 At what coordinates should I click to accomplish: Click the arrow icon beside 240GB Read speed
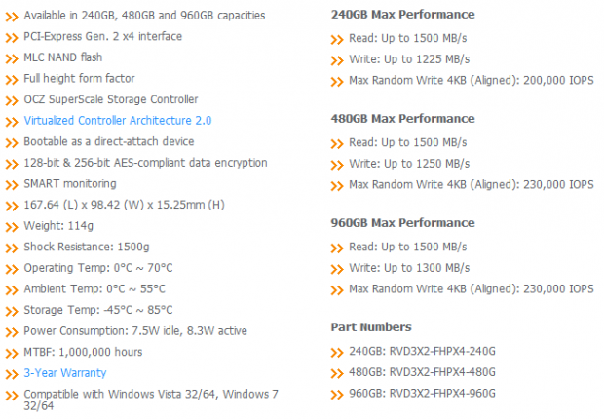(337, 40)
